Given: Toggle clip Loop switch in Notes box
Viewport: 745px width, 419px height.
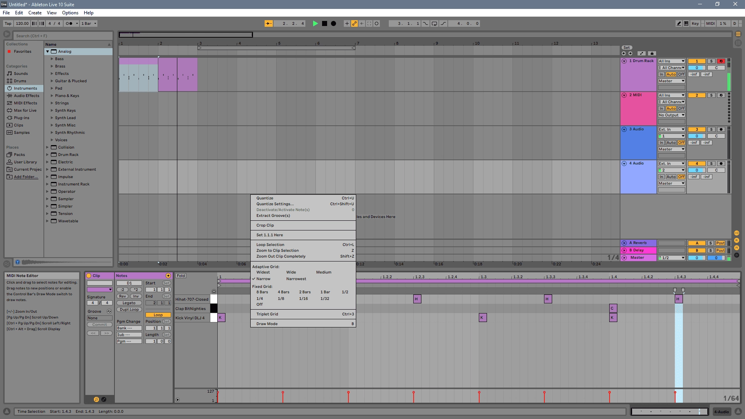Looking at the screenshot, I should (x=158, y=315).
